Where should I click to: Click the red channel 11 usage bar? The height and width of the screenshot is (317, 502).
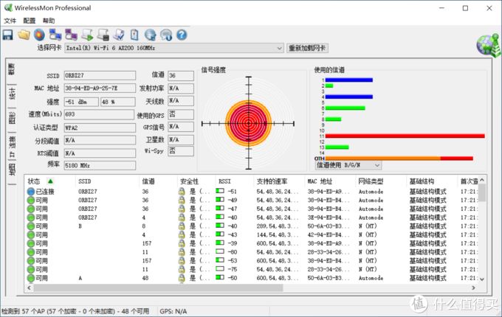pos(405,136)
